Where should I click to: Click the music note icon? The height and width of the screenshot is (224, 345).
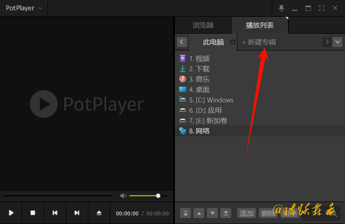coord(183,79)
